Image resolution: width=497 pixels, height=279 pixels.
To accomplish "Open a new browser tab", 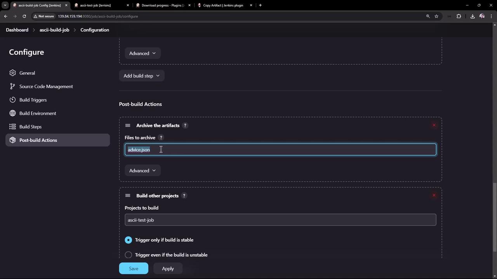I will point(260,5).
